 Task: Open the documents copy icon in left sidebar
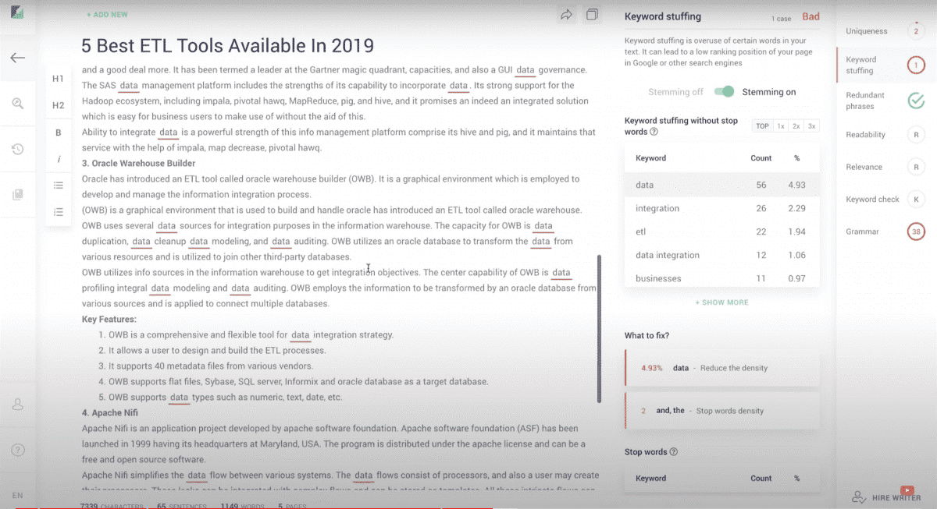tap(17, 195)
